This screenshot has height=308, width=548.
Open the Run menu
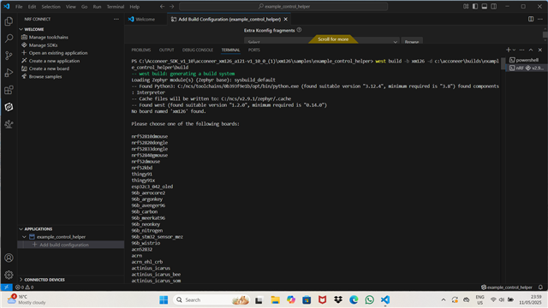pyautogui.click(x=97, y=7)
